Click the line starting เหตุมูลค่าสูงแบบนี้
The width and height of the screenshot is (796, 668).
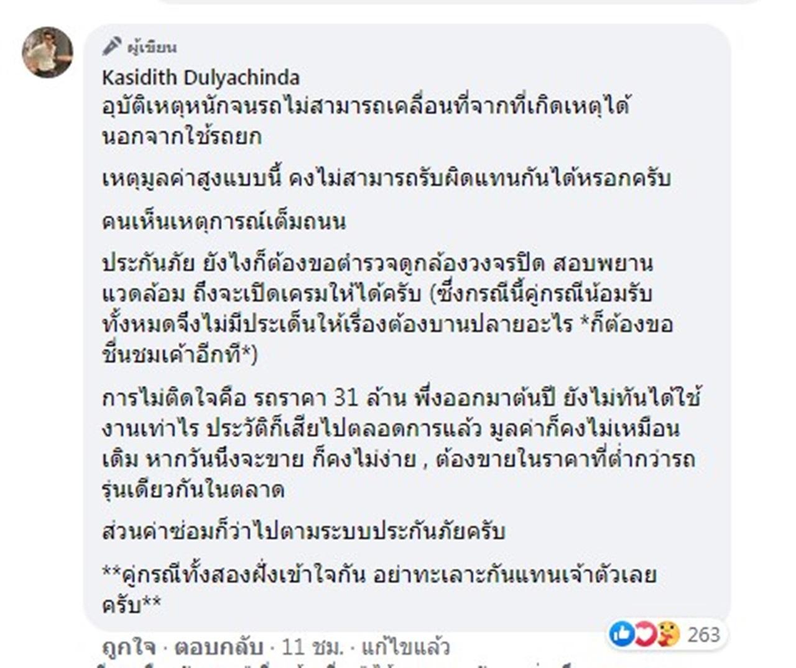point(386,179)
